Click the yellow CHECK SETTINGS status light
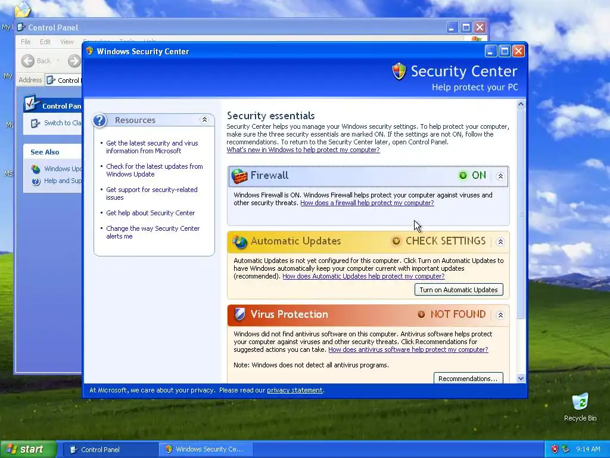Screen dimensions: 610x458 396,241
